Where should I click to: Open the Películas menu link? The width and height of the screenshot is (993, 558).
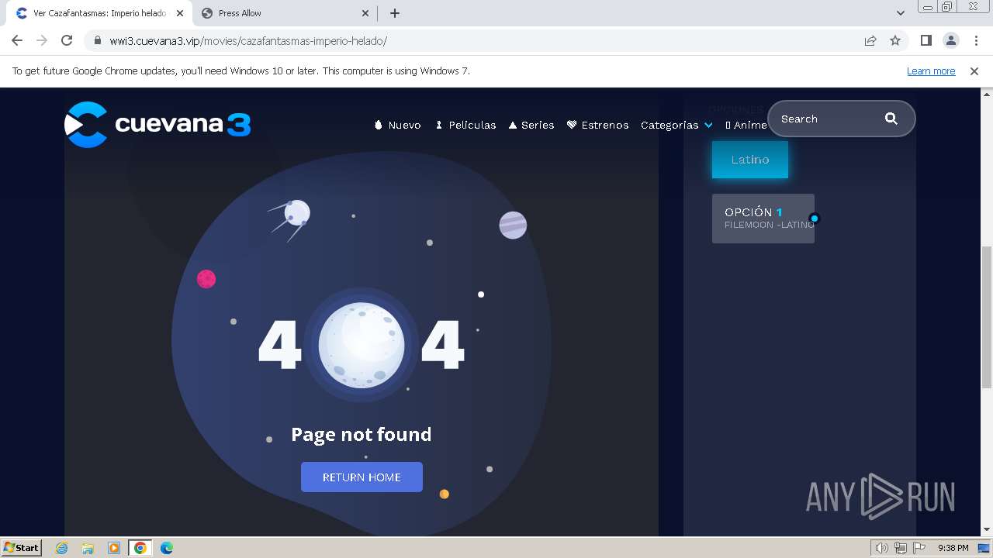[465, 125]
